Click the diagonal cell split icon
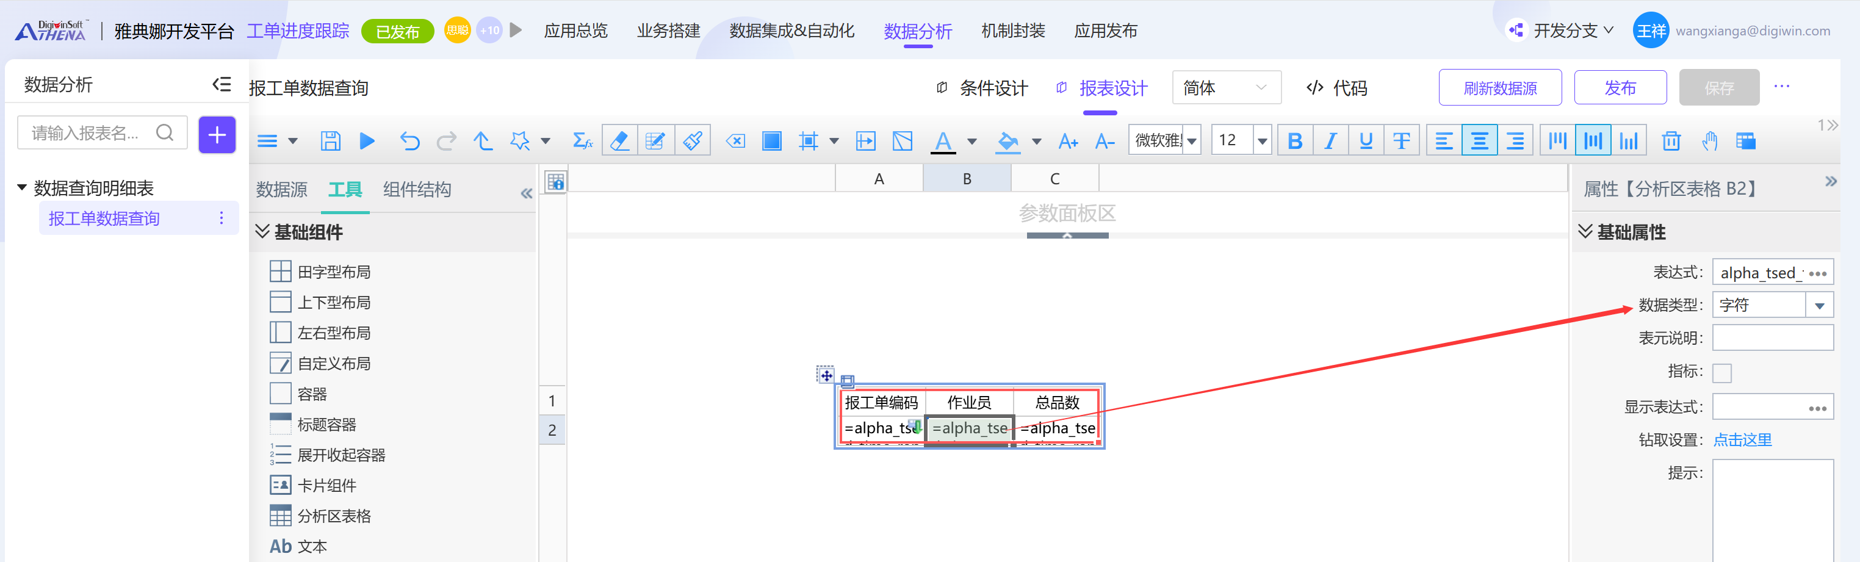 pos(902,141)
